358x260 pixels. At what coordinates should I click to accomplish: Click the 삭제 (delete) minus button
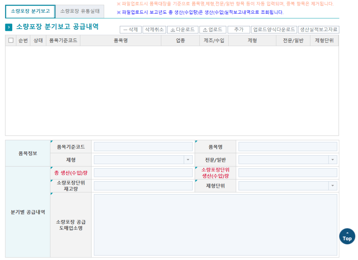130,30
